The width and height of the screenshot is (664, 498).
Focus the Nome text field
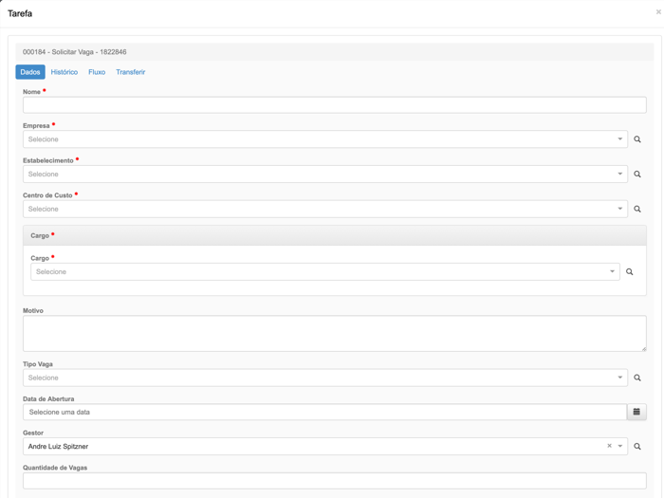point(335,105)
